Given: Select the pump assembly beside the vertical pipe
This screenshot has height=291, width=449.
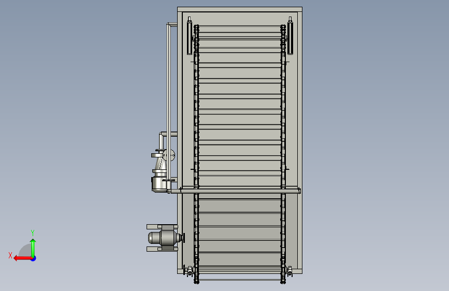Looking at the screenshot, I should [x=159, y=170].
